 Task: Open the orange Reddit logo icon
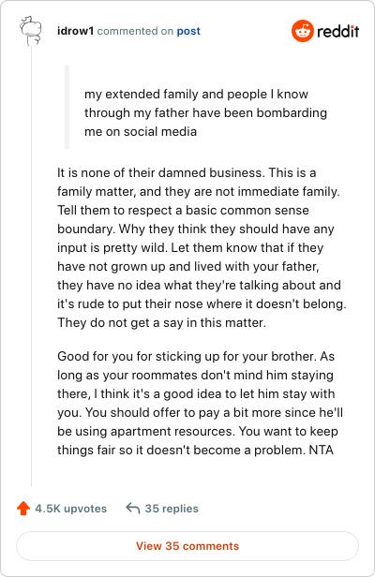(303, 31)
